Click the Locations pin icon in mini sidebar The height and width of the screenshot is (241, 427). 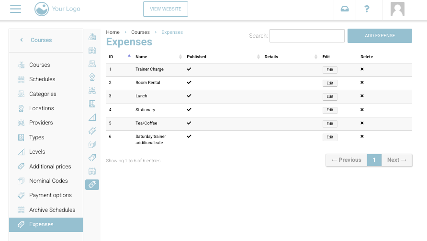point(92,77)
